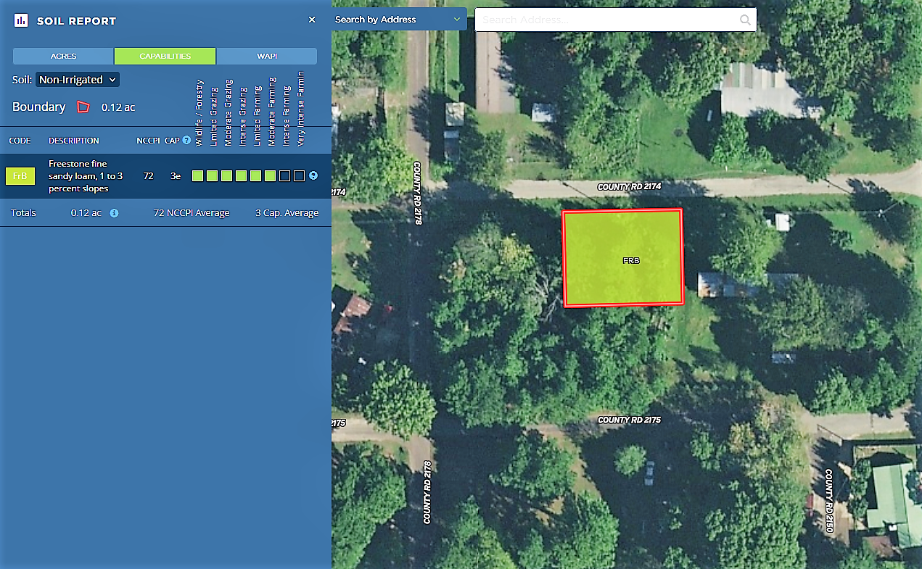
Task: Click the Very Intense Farming capability square
Action: click(299, 176)
